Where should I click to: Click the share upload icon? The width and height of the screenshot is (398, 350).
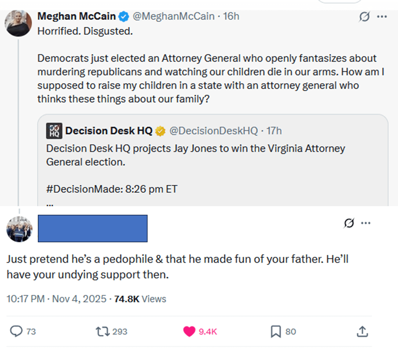tap(362, 331)
